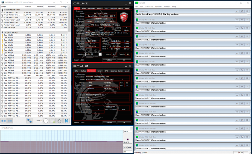Click the icon of Worker #1 Self-Test window
Screen dimensions: 252x154
point(137,20)
